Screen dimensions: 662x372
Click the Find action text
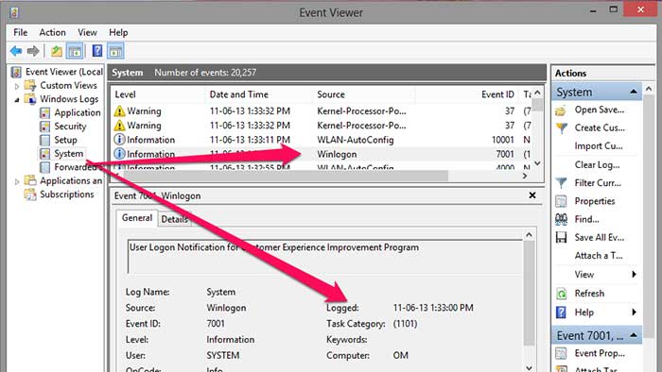point(586,219)
